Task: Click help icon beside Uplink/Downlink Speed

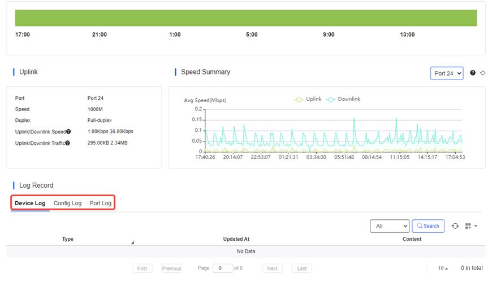Action: [x=68, y=132]
